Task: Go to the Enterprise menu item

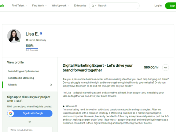Action: [80, 5]
